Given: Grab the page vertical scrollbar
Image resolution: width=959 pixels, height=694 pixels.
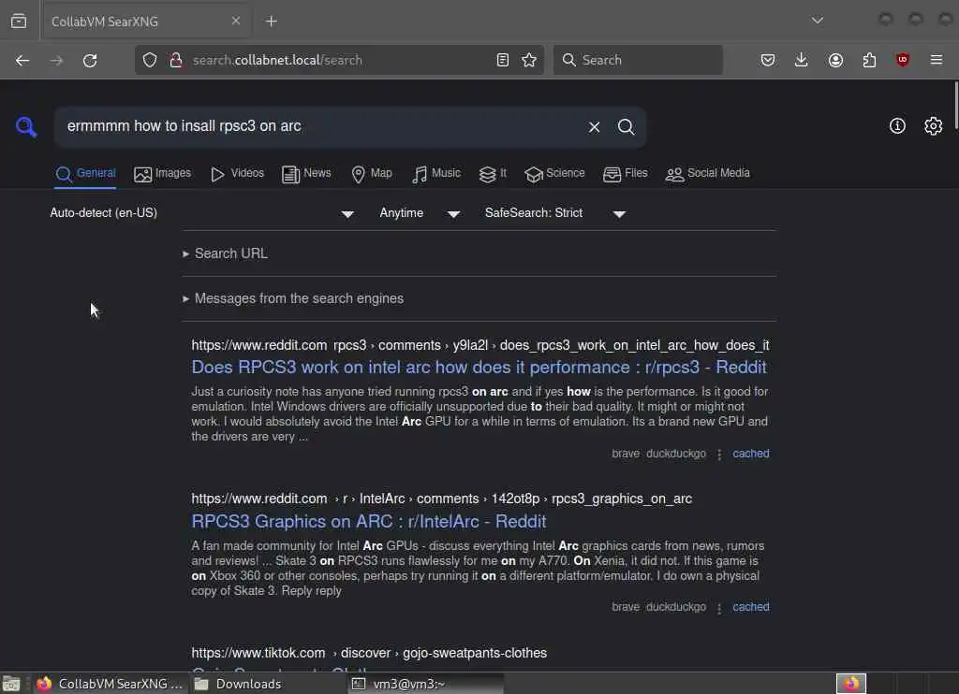Looking at the screenshot, I should click(954, 105).
